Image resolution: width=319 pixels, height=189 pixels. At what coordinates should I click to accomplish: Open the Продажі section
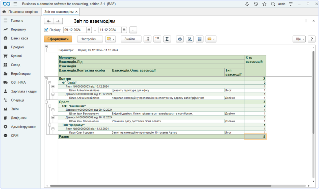tap(17, 47)
